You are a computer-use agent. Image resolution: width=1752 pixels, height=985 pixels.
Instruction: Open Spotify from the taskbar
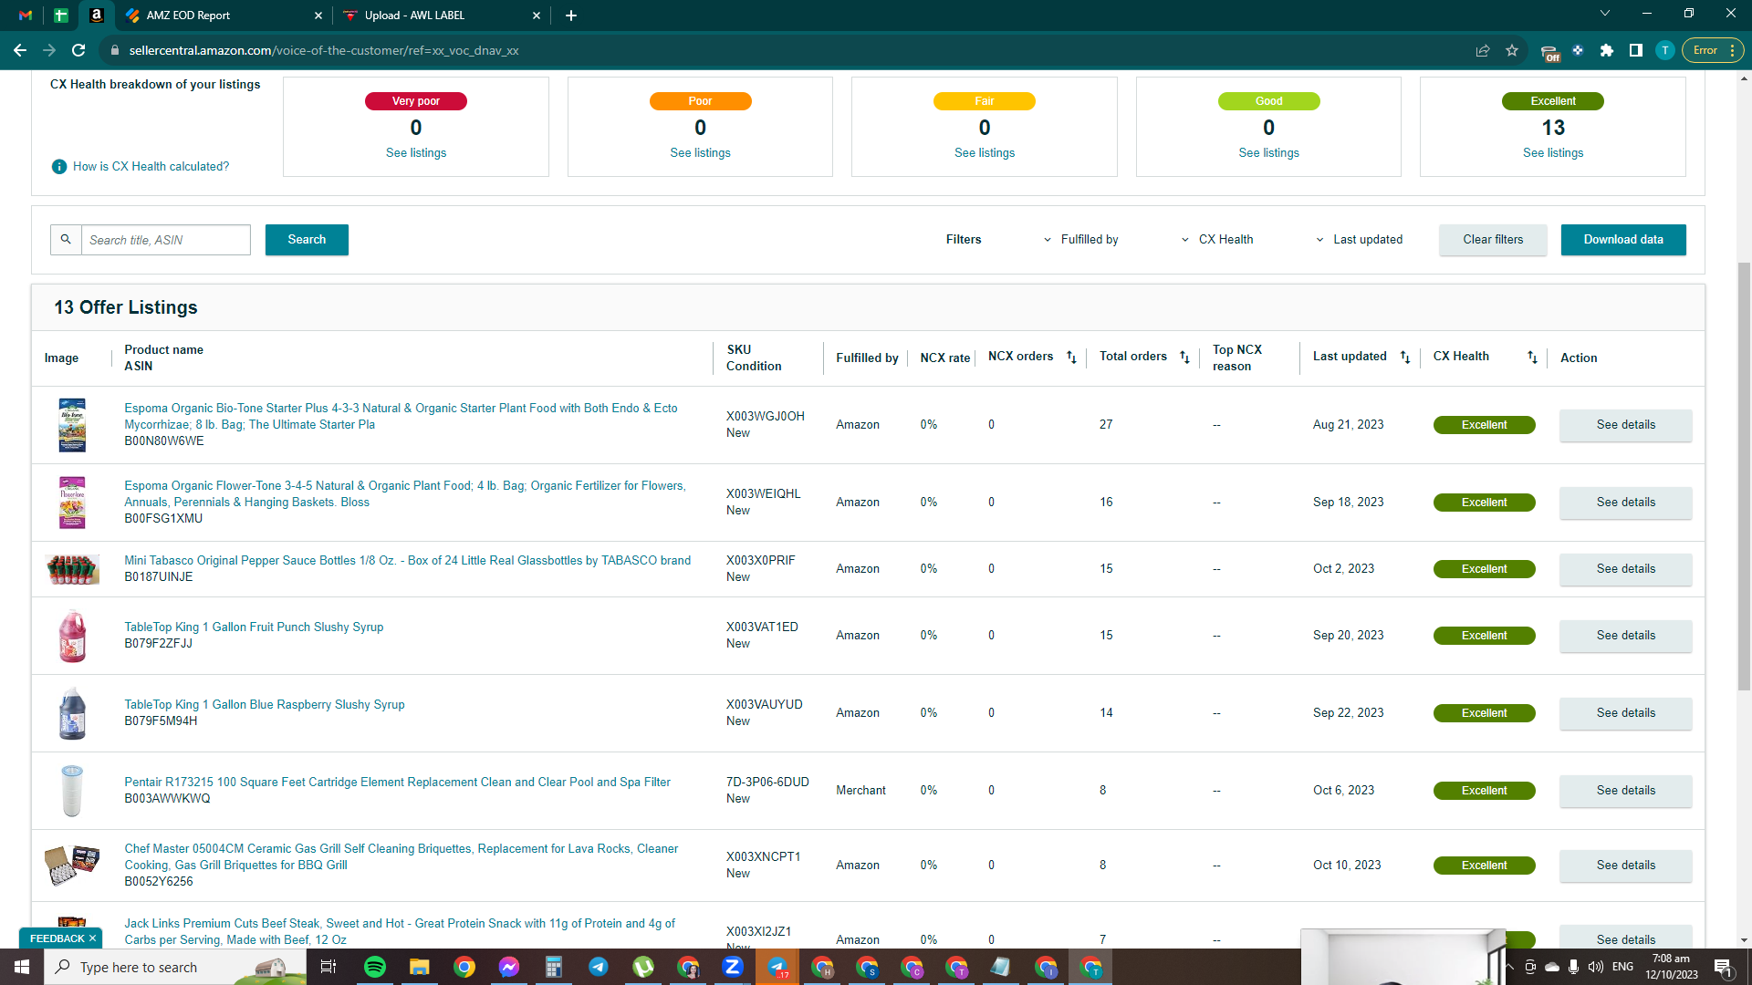point(375,967)
